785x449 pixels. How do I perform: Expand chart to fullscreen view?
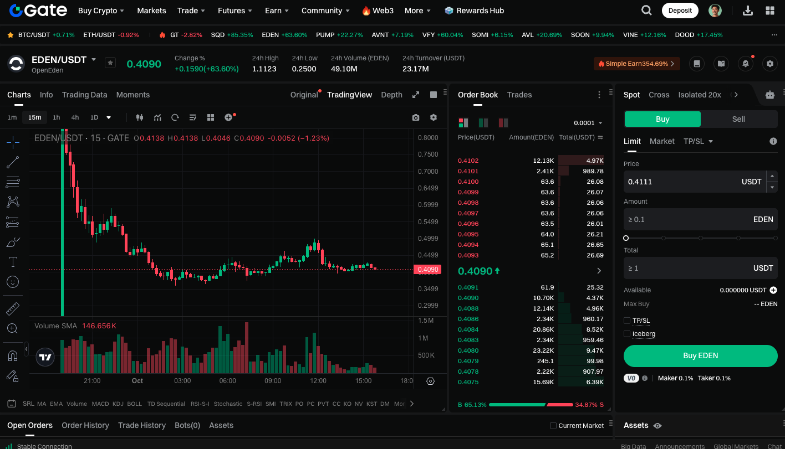coord(416,95)
